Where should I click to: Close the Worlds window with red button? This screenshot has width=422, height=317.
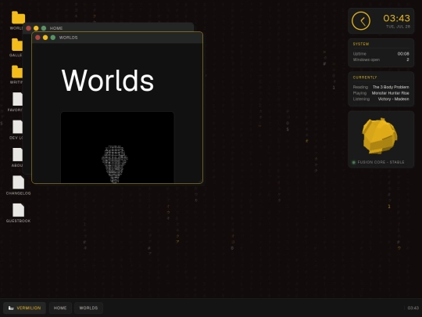pos(38,38)
